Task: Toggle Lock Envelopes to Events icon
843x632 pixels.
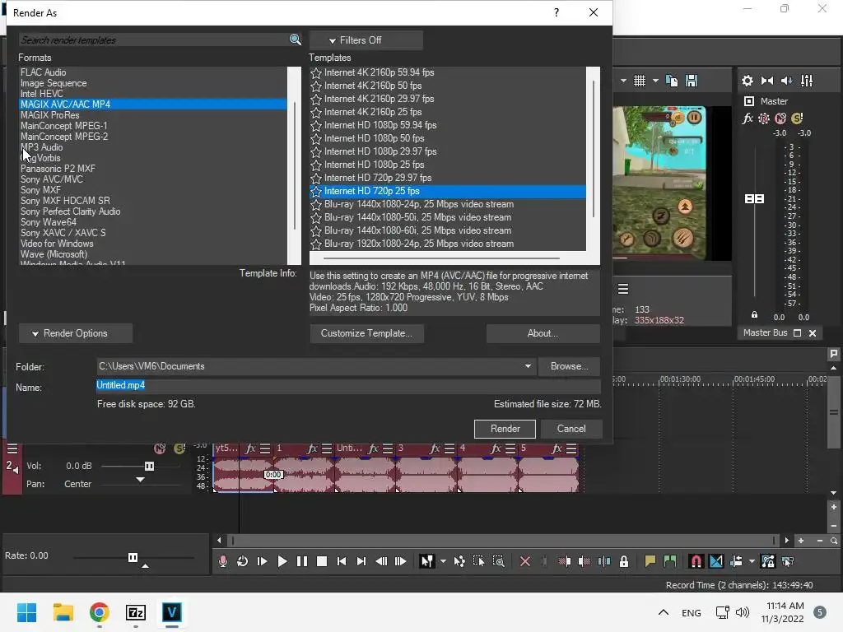Action: pyautogui.click(x=768, y=561)
